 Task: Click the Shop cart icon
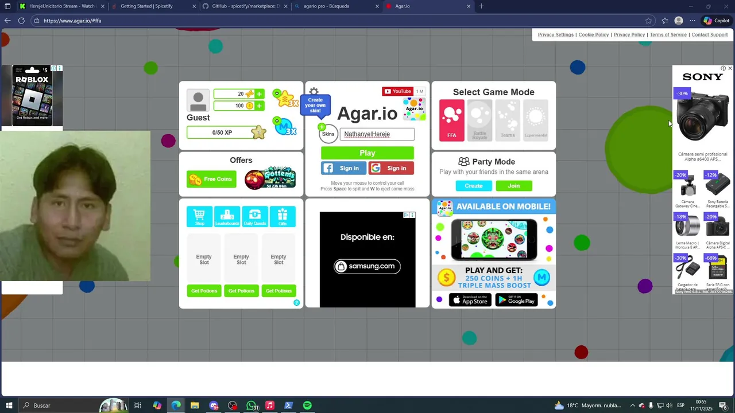click(199, 216)
